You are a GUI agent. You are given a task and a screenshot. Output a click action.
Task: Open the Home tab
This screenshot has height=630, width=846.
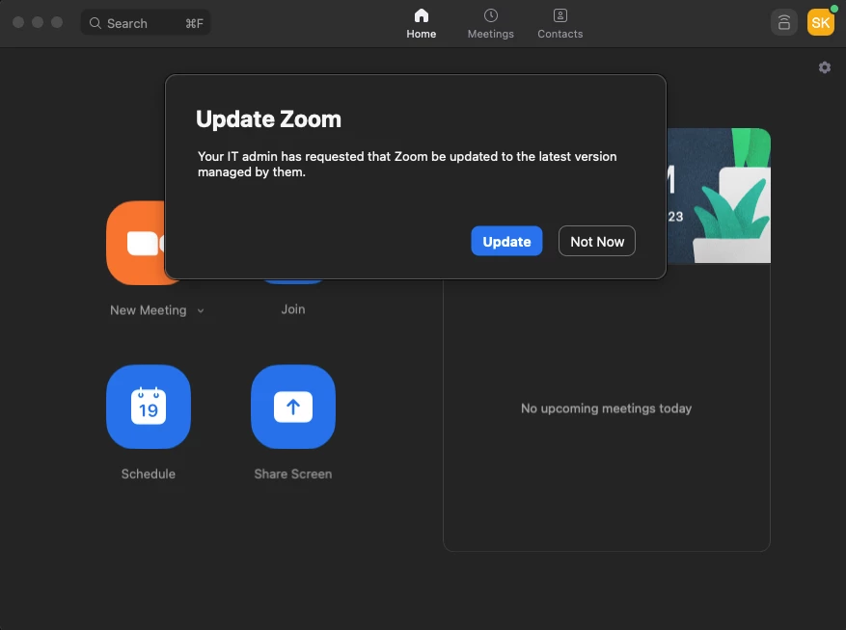421,24
